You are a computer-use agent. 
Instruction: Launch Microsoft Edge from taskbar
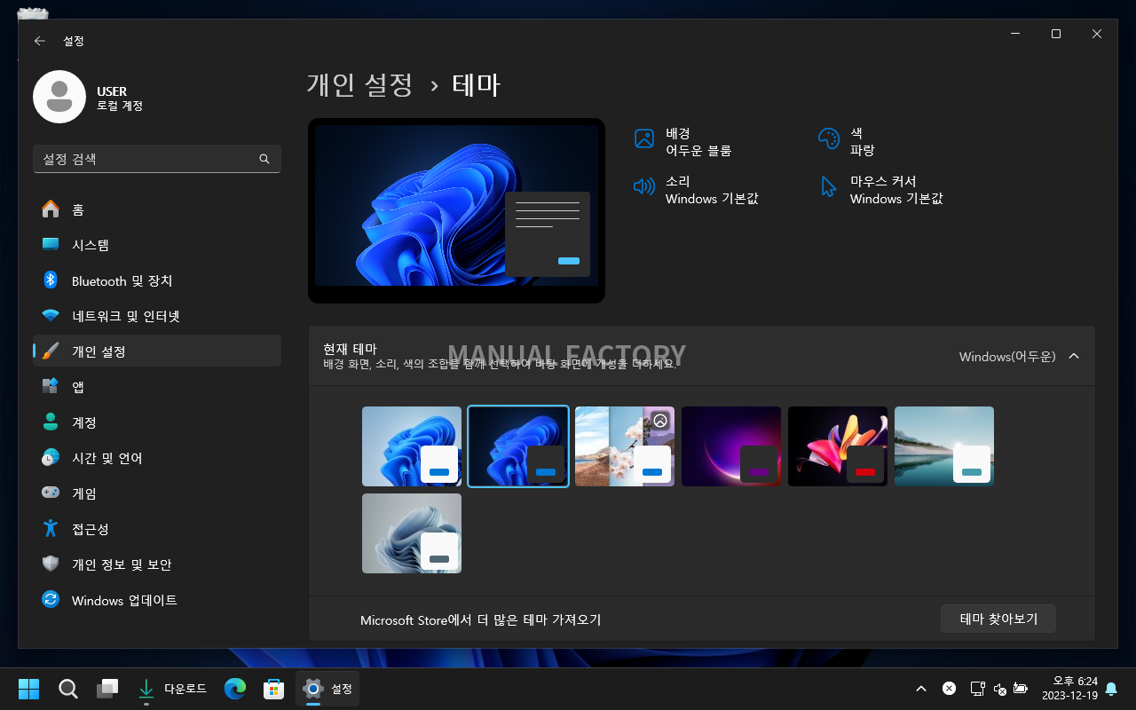pyautogui.click(x=234, y=689)
